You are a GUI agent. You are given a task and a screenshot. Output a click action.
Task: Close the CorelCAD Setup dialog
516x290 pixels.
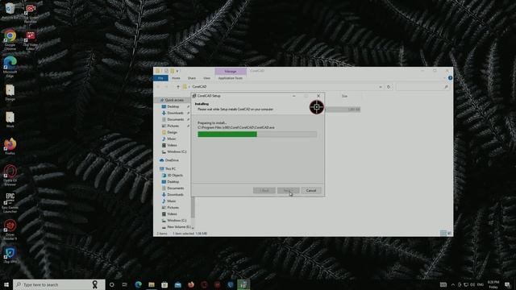pyautogui.click(x=318, y=96)
